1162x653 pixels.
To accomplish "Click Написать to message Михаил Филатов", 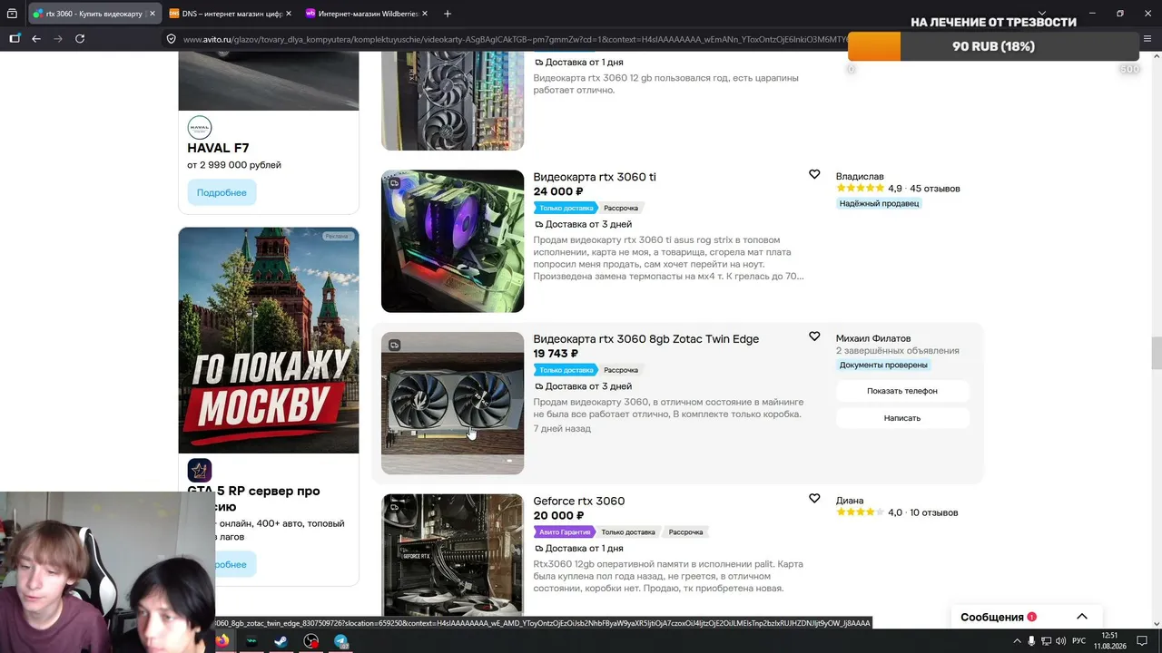I will pos(902,418).
